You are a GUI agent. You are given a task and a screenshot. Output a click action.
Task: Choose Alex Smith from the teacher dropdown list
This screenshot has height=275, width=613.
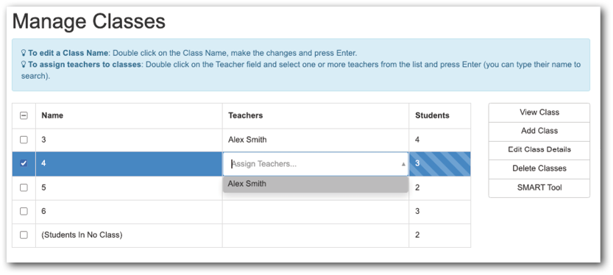pos(315,184)
